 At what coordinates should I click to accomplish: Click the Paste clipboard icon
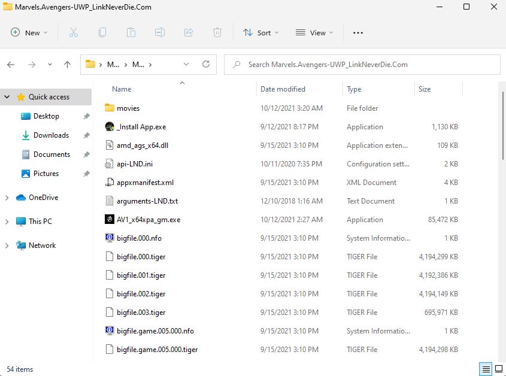click(131, 32)
